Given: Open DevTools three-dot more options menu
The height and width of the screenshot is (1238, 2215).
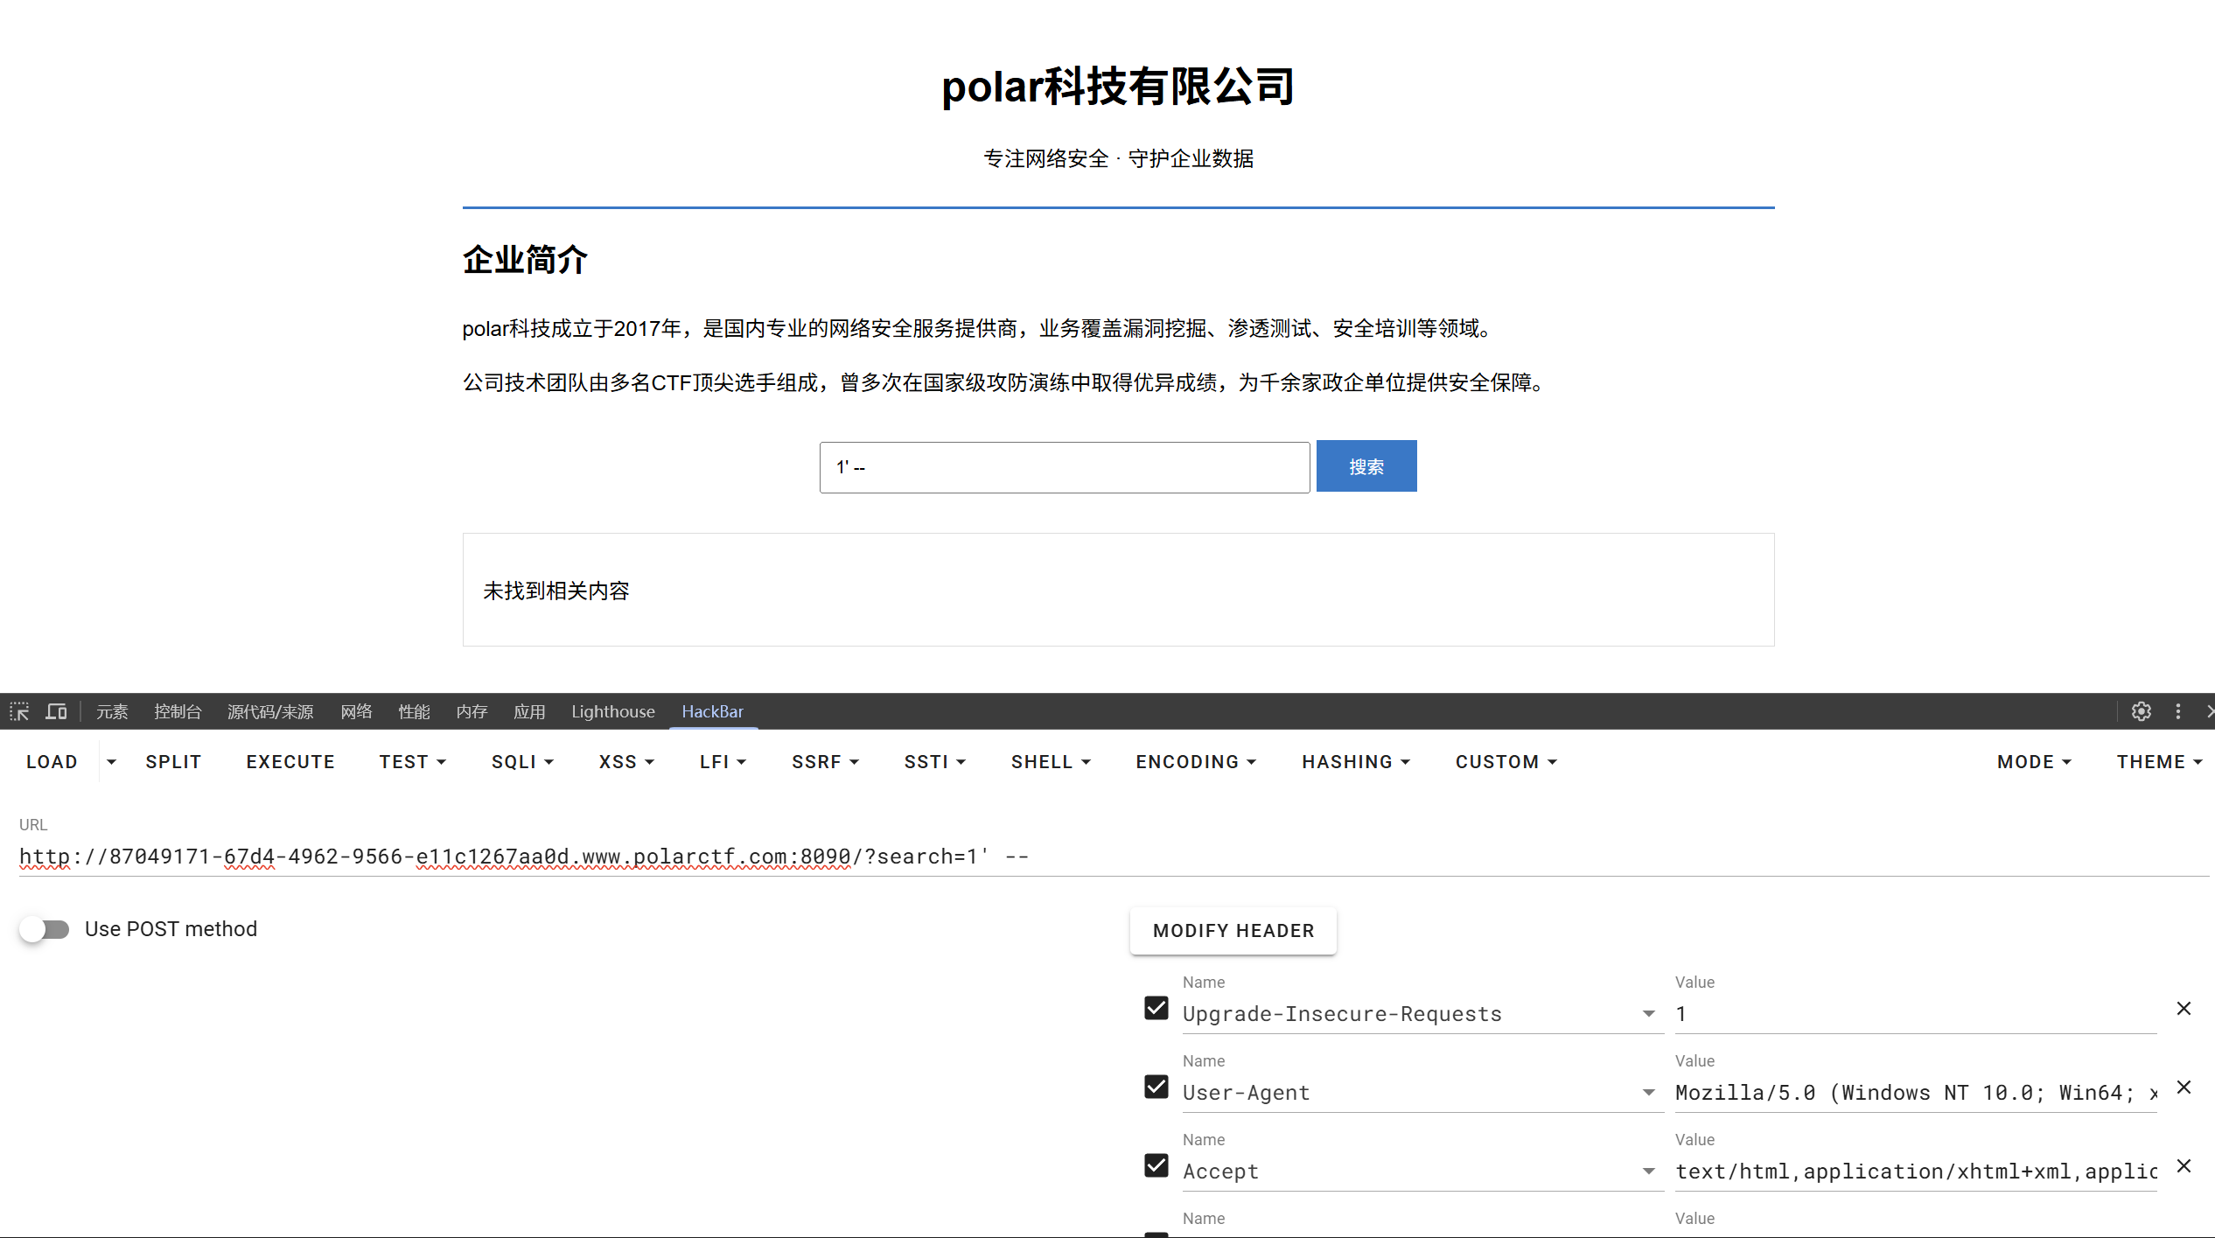Looking at the screenshot, I should point(2178,711).
